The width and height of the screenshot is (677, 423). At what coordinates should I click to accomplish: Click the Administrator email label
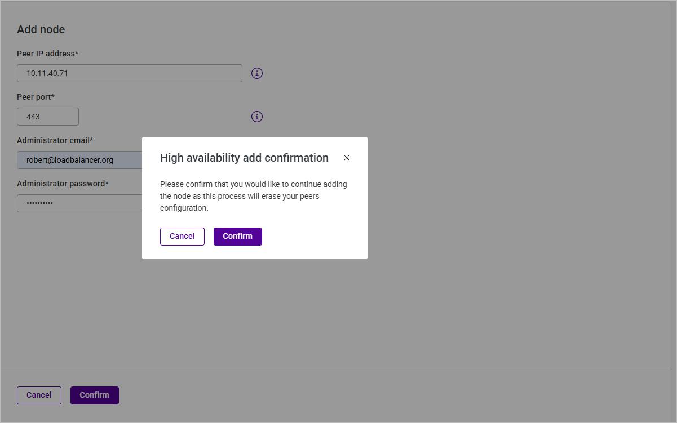[55, 140]
